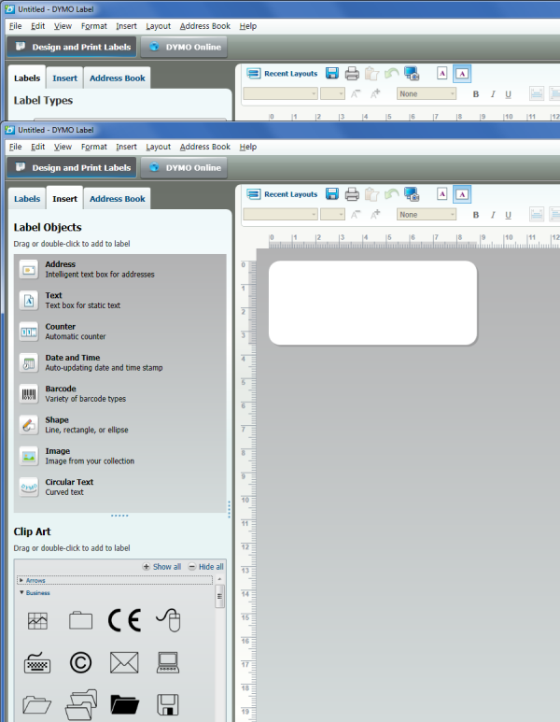Select the CE mark clip art
The width and height of the screenshot is (560, 722).
pos(124,620)
